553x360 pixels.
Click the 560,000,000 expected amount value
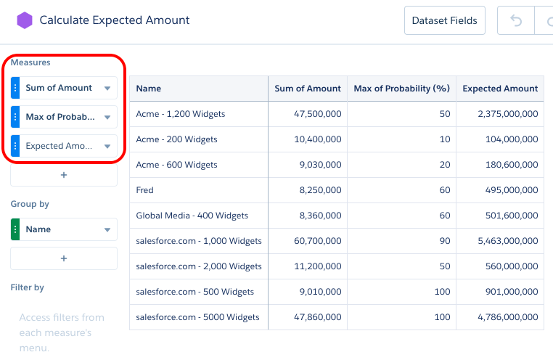[x=512, y=266]
